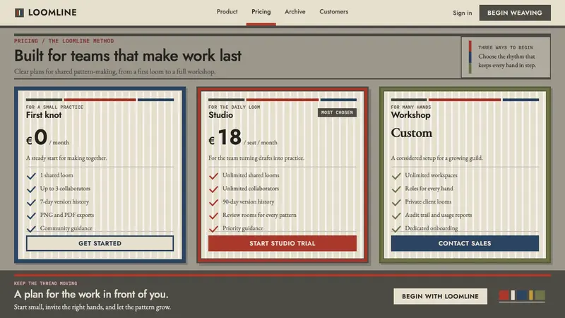Image resolution: width=565 pixels, height=318 pixels.
Task: Click the checkmark beside Roles for every hand
Action: tap(396, 189)
